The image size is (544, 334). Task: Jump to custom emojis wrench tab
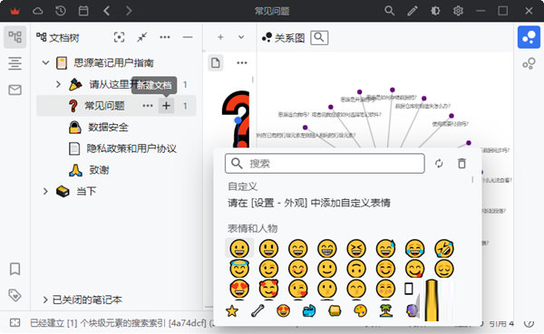(x=257, y=310)
